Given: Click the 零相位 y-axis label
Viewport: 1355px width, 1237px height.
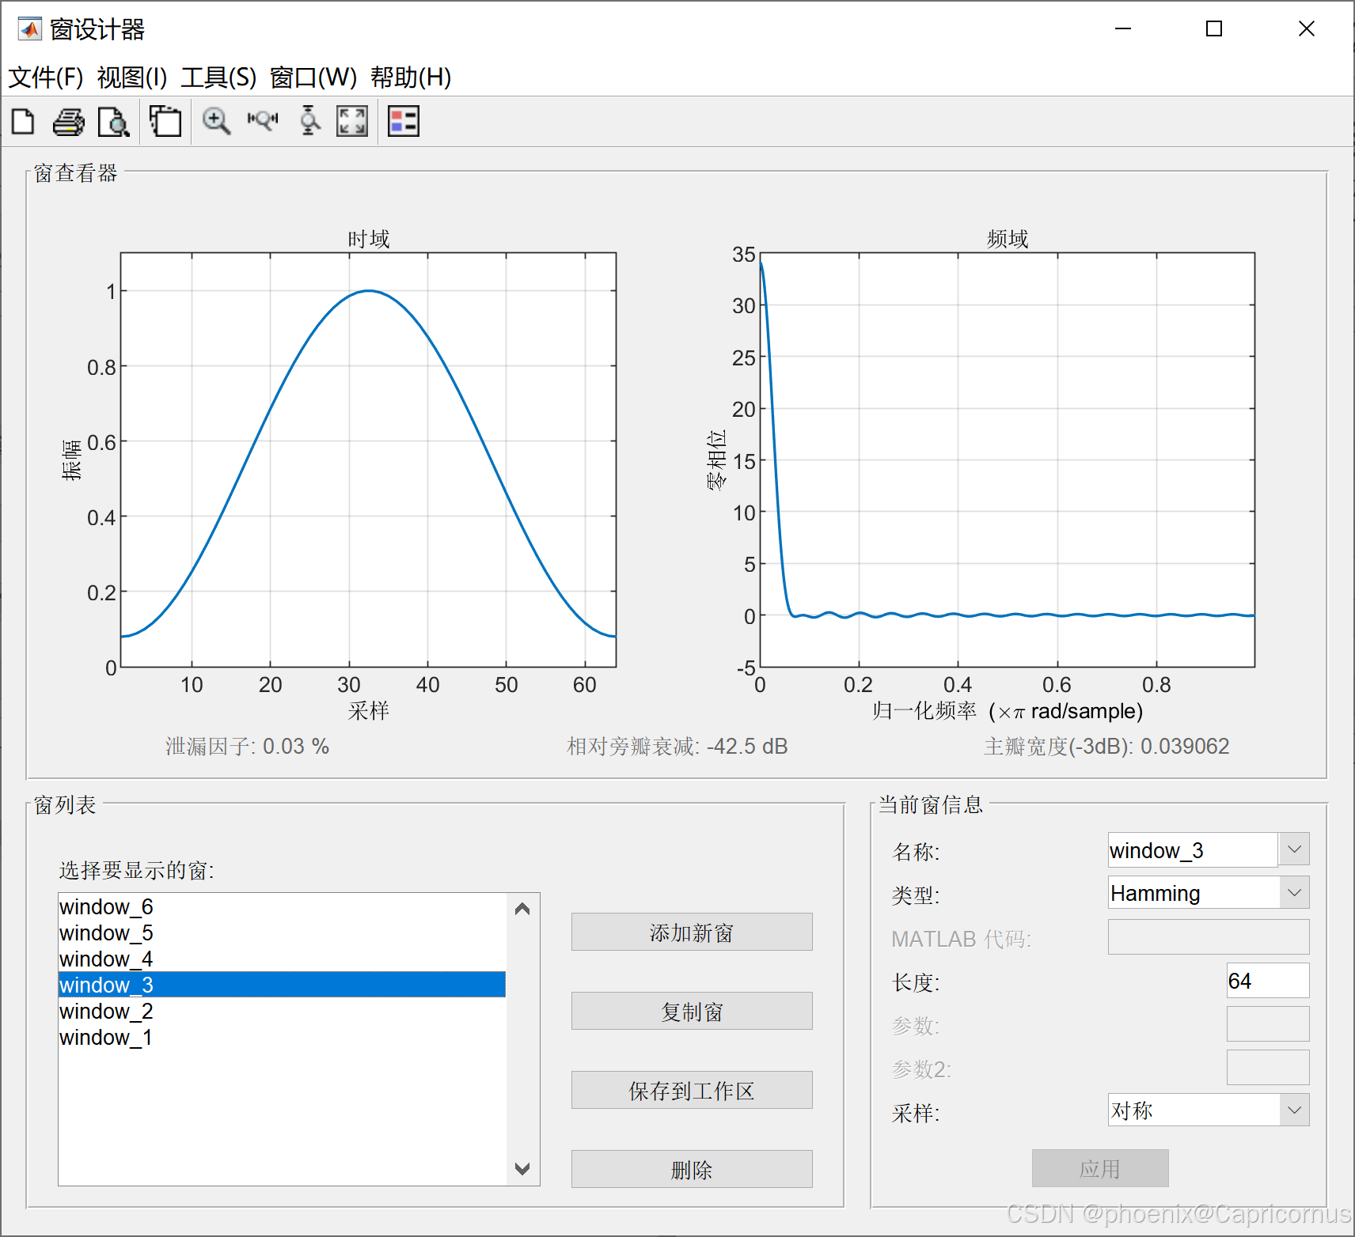Looking at the screenshot, I should [715, 460].
